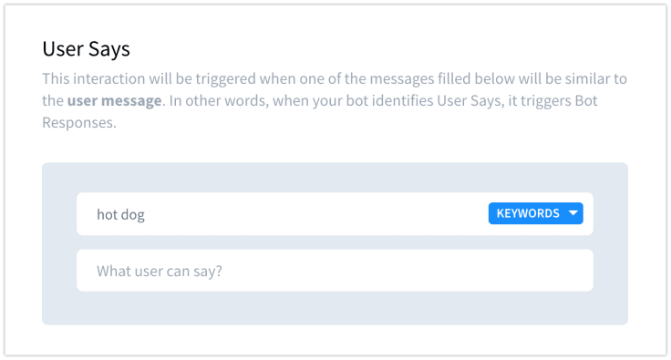The width and height of the screenshot is (671, 360).
Task: Click the gray panel's left margin beside hot dog
Action: 59,214
